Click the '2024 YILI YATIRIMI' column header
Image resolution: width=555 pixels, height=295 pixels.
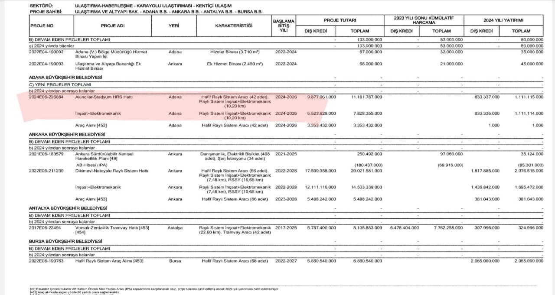pyautogui.click(x=503, y=20)
